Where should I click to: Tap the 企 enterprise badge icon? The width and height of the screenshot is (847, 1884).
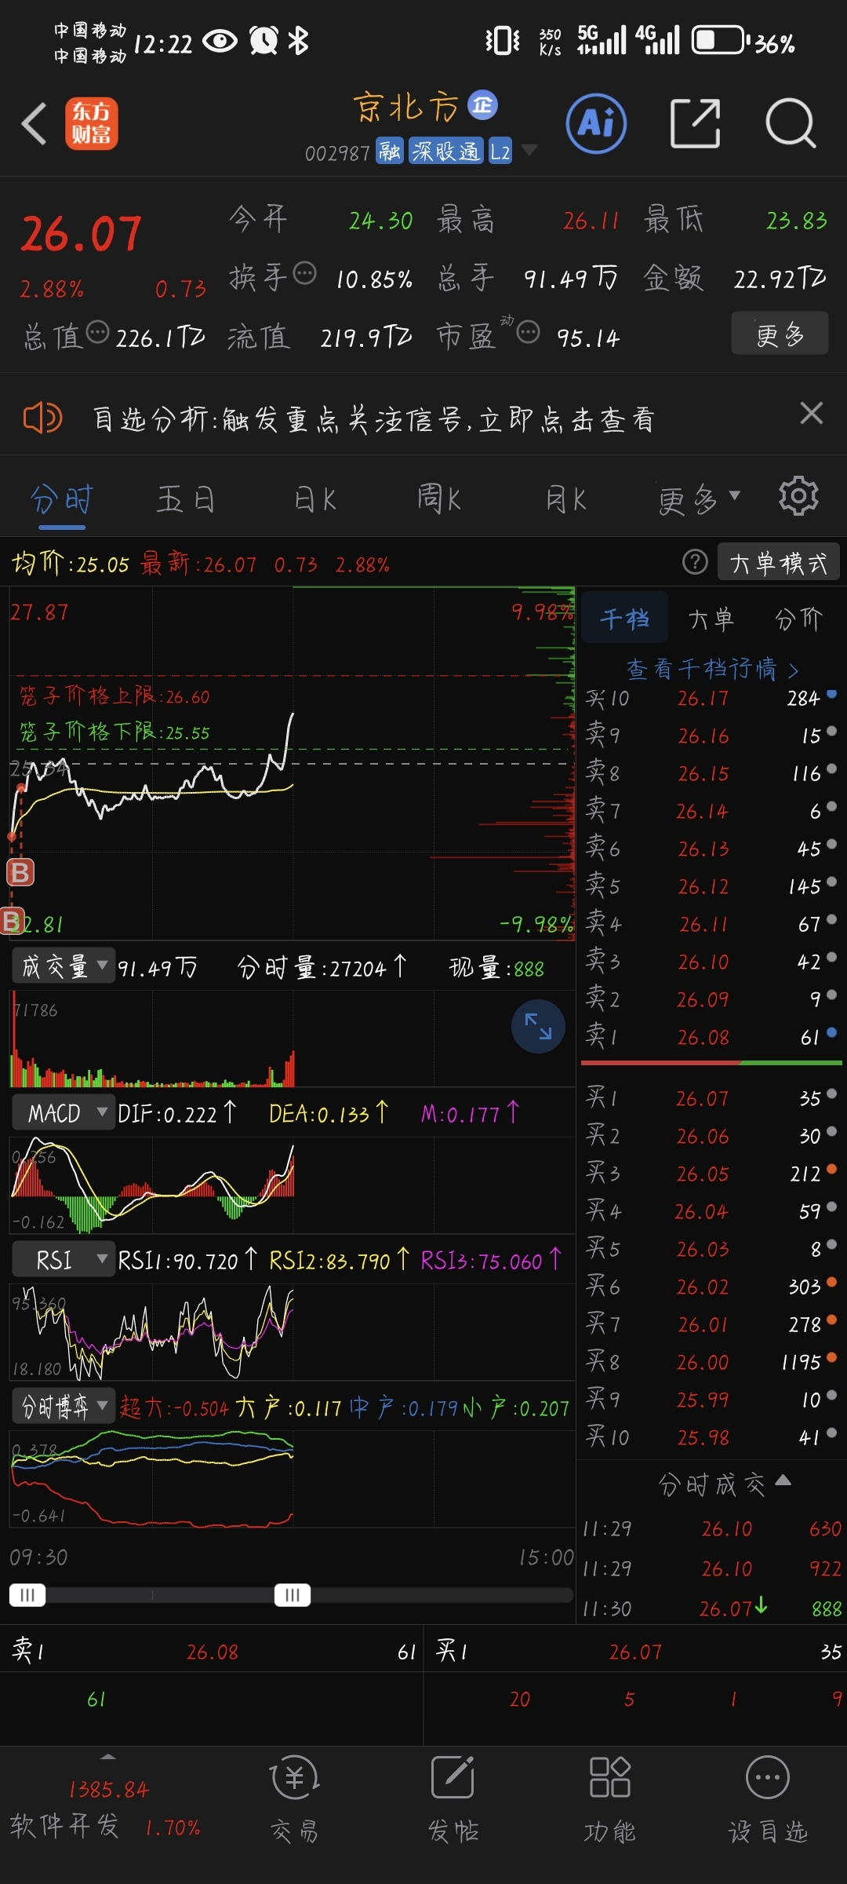pyautogui.click(x=482, y=104)
